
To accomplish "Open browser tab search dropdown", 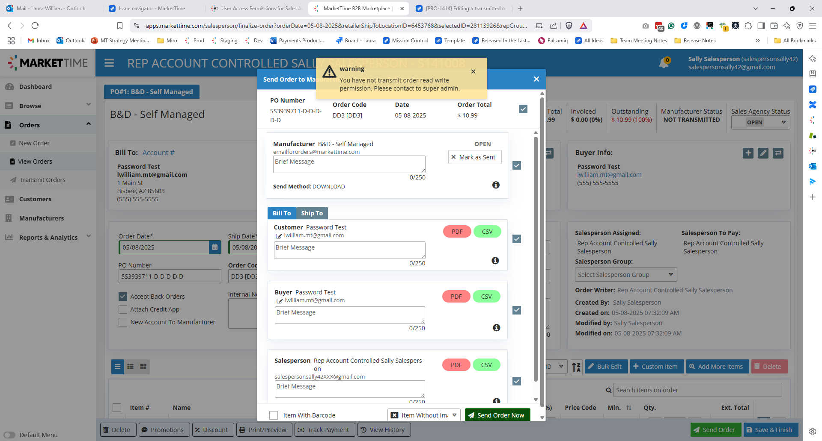I will pos(755,9).
